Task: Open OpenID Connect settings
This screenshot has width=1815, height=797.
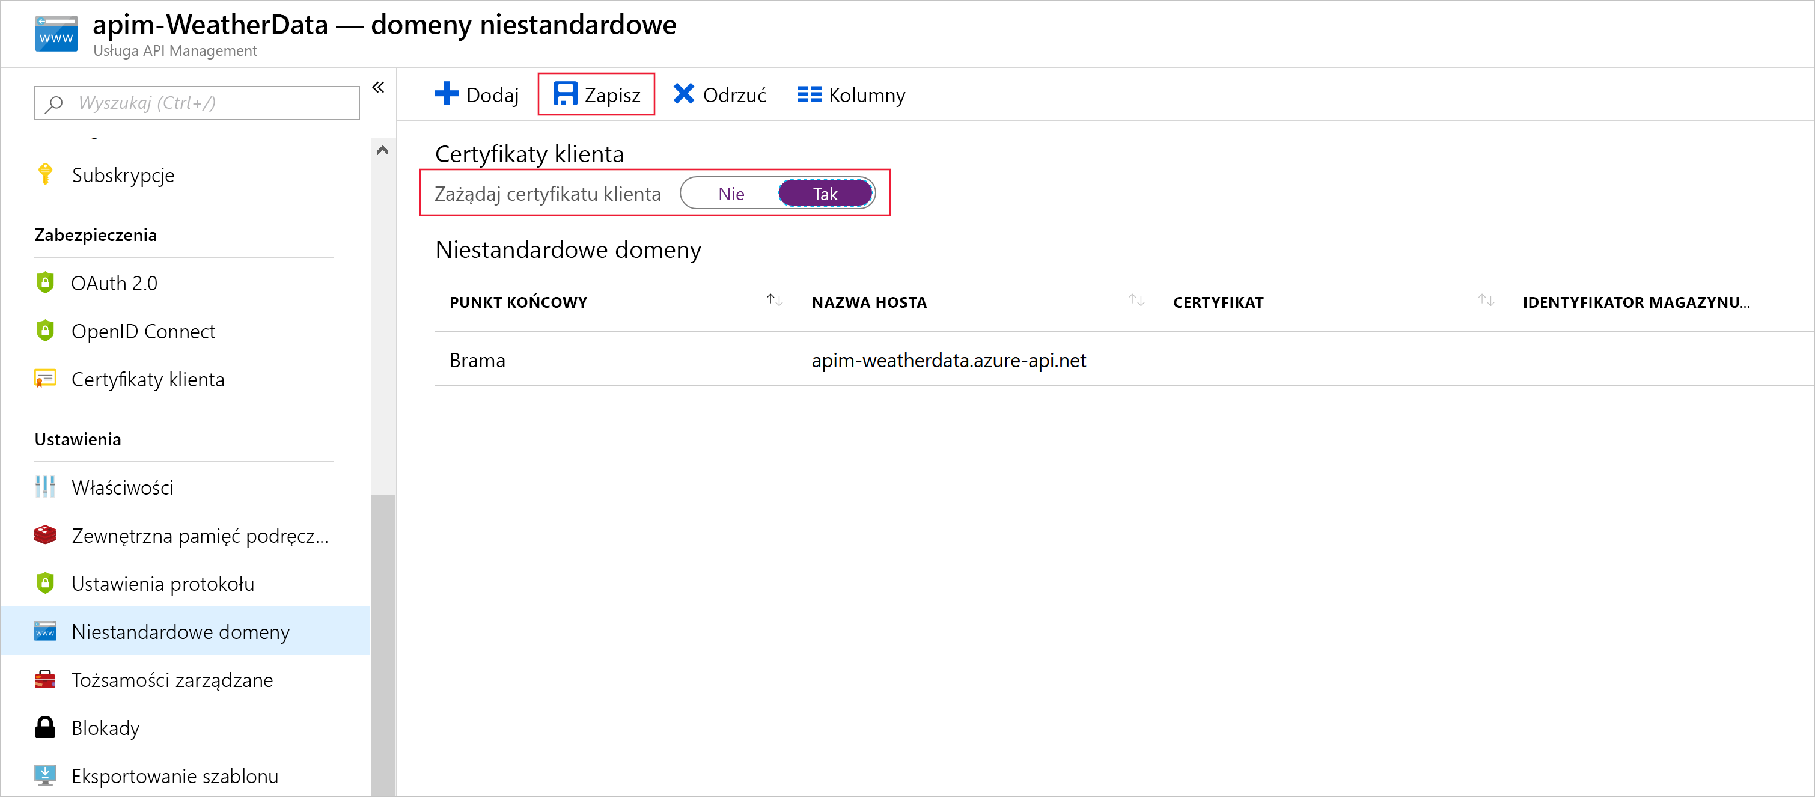Action: [143, 331]
